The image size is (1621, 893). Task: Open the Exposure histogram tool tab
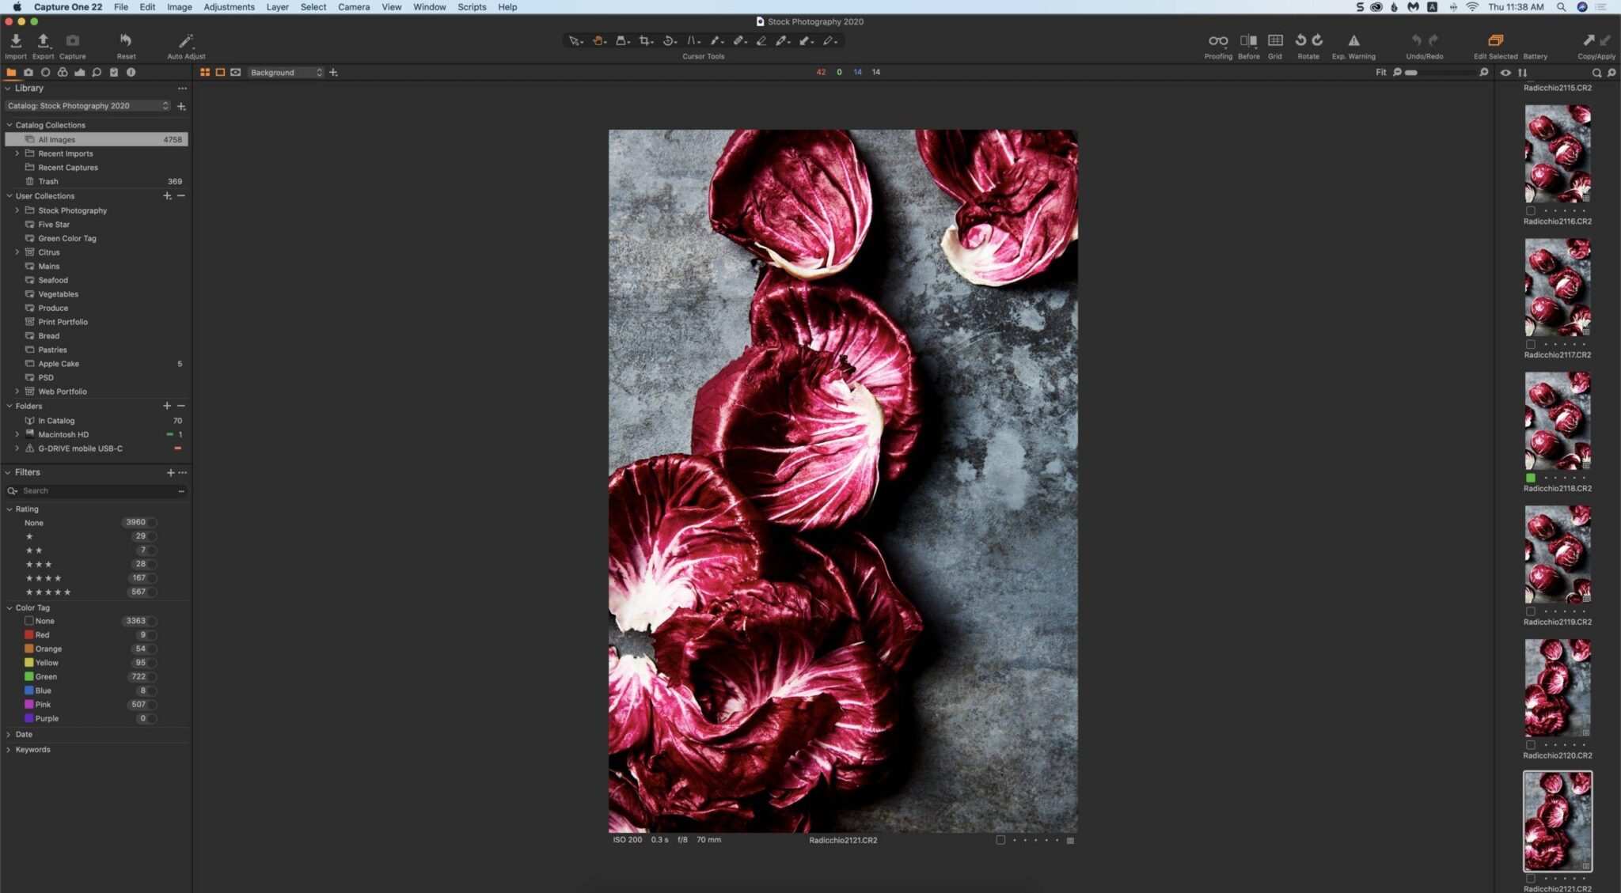coord(79,72)
